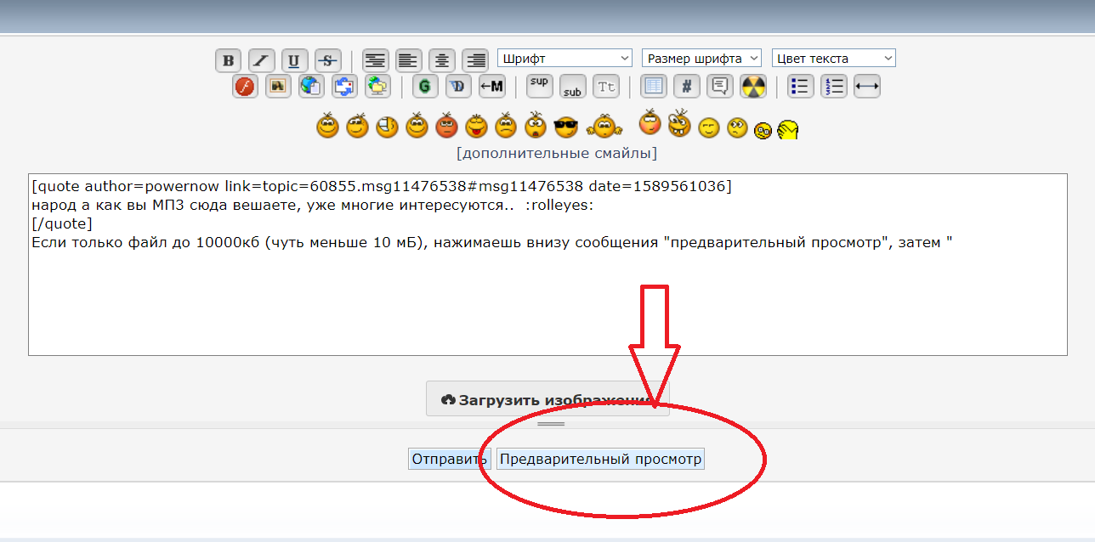Insert marquee scrolling text

point(491,86)
